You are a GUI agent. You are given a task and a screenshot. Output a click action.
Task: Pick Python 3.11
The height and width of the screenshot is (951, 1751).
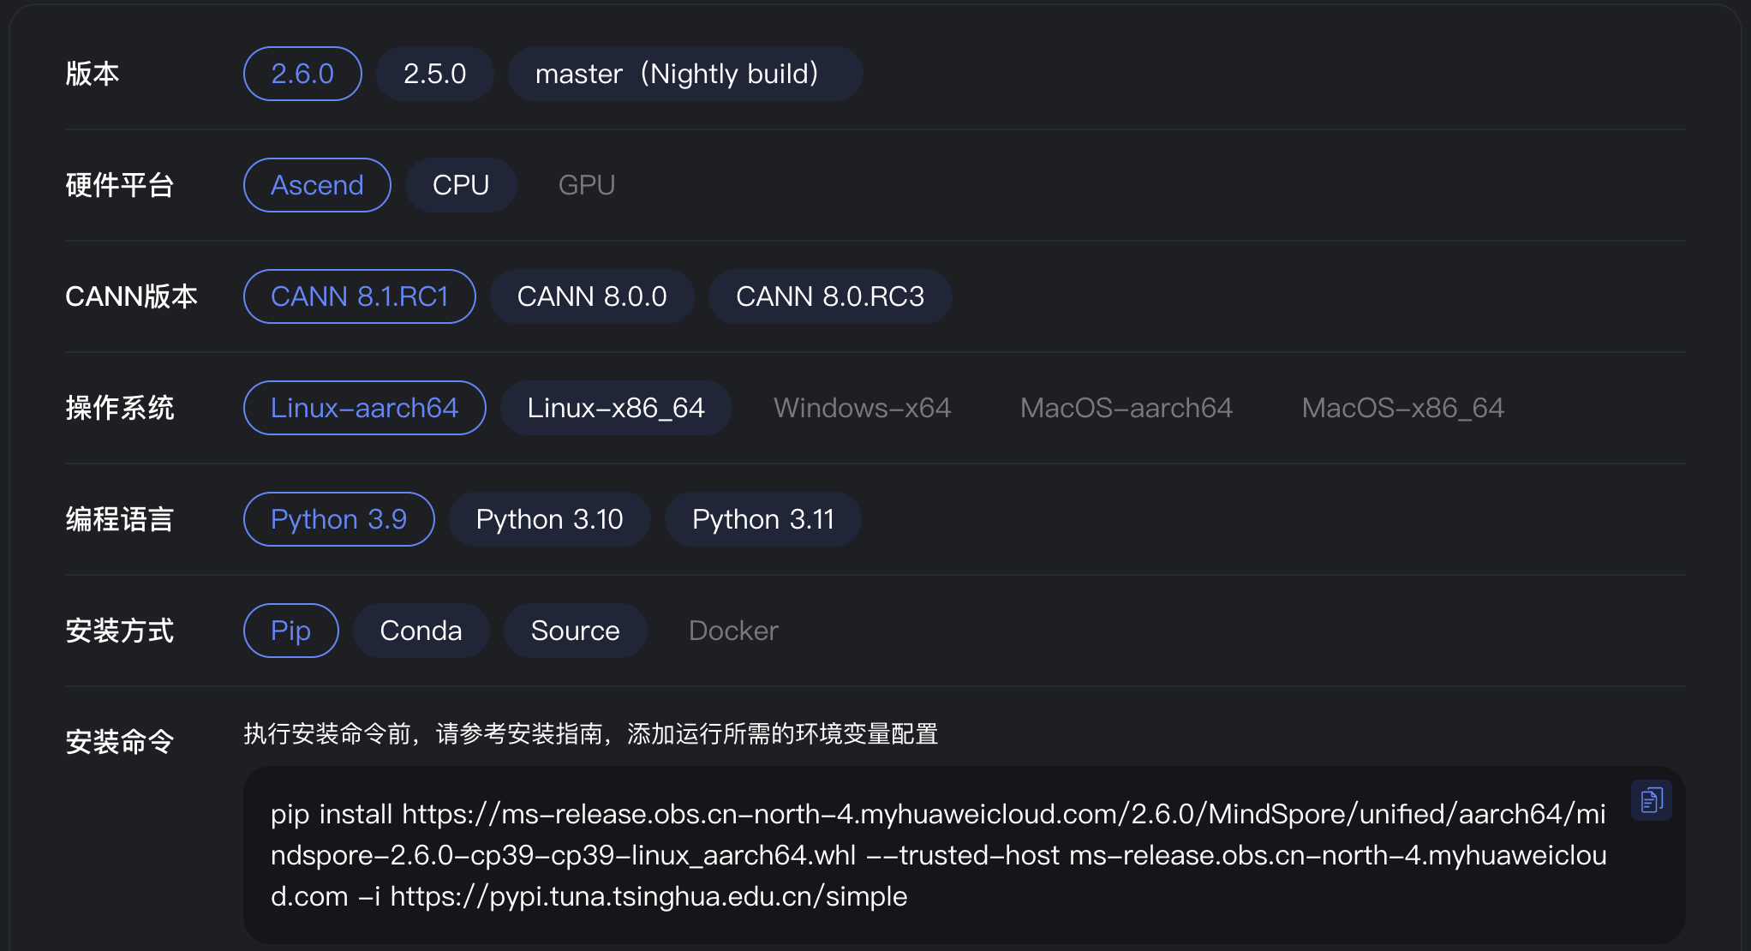762,519
